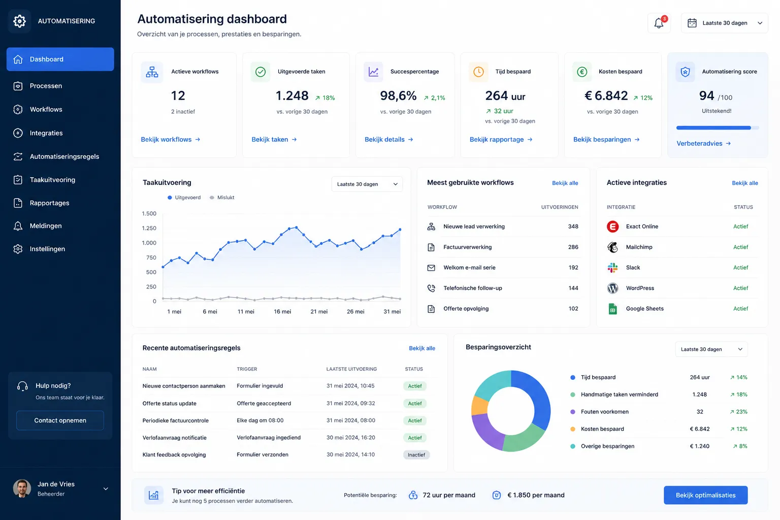Click the Kosten bespaard orange legend dot
Viewport: 780px width, 520px height.
[573, 429]
